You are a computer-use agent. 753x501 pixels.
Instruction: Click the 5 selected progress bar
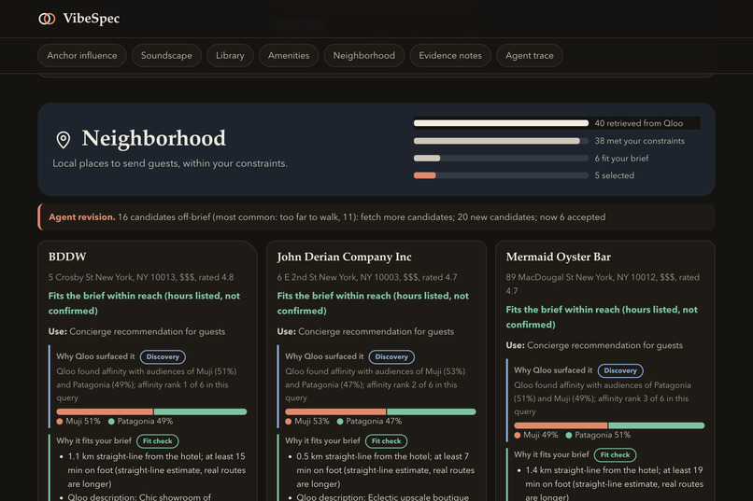pos(501,175)
